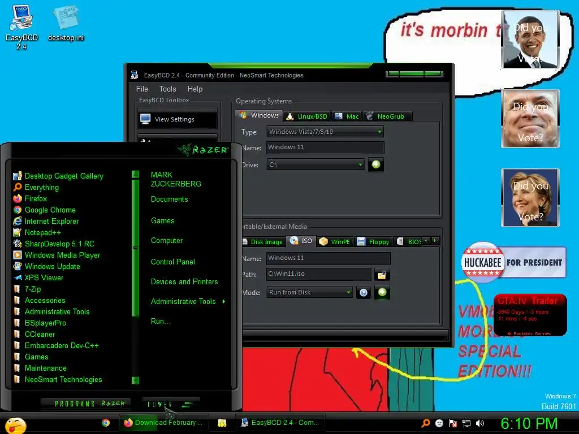Click the action center flag tray icon

click(453, 423)
